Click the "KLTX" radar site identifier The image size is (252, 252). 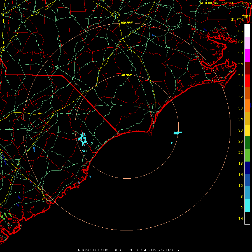coord(134,250)
